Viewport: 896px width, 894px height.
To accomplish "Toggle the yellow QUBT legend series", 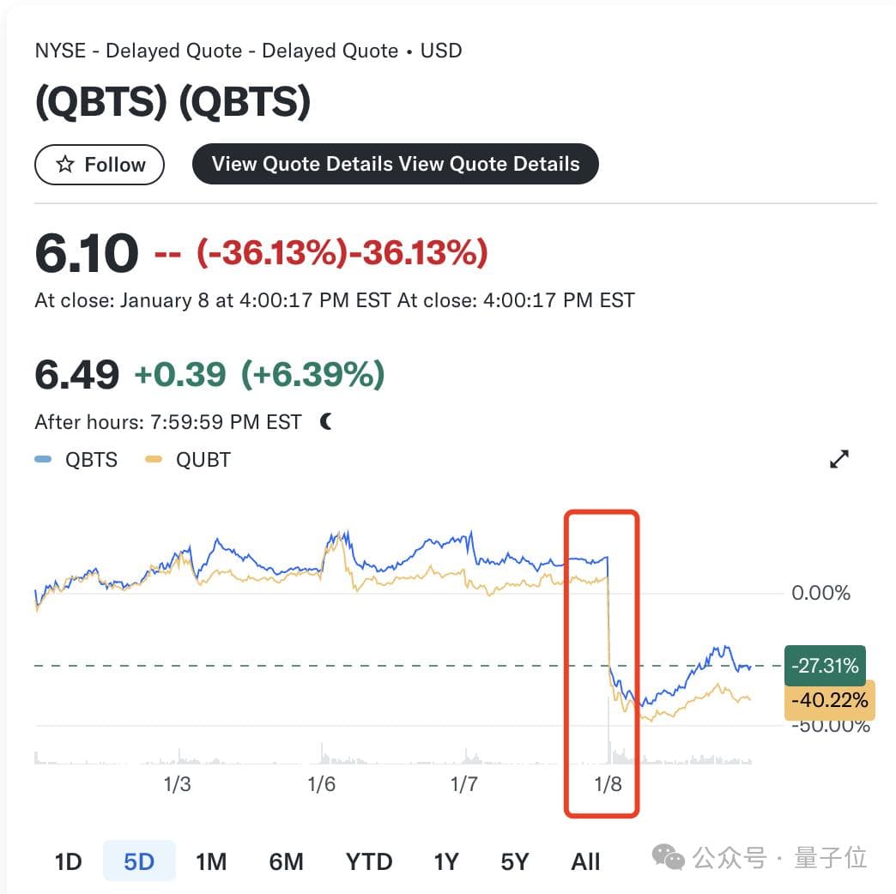I will [x=189, y=460].
